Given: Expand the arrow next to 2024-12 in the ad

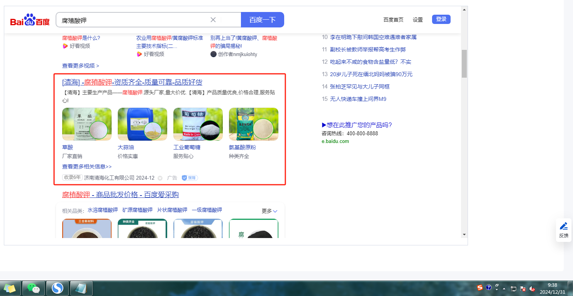Looking at the screenshot, I should (160, 178).
